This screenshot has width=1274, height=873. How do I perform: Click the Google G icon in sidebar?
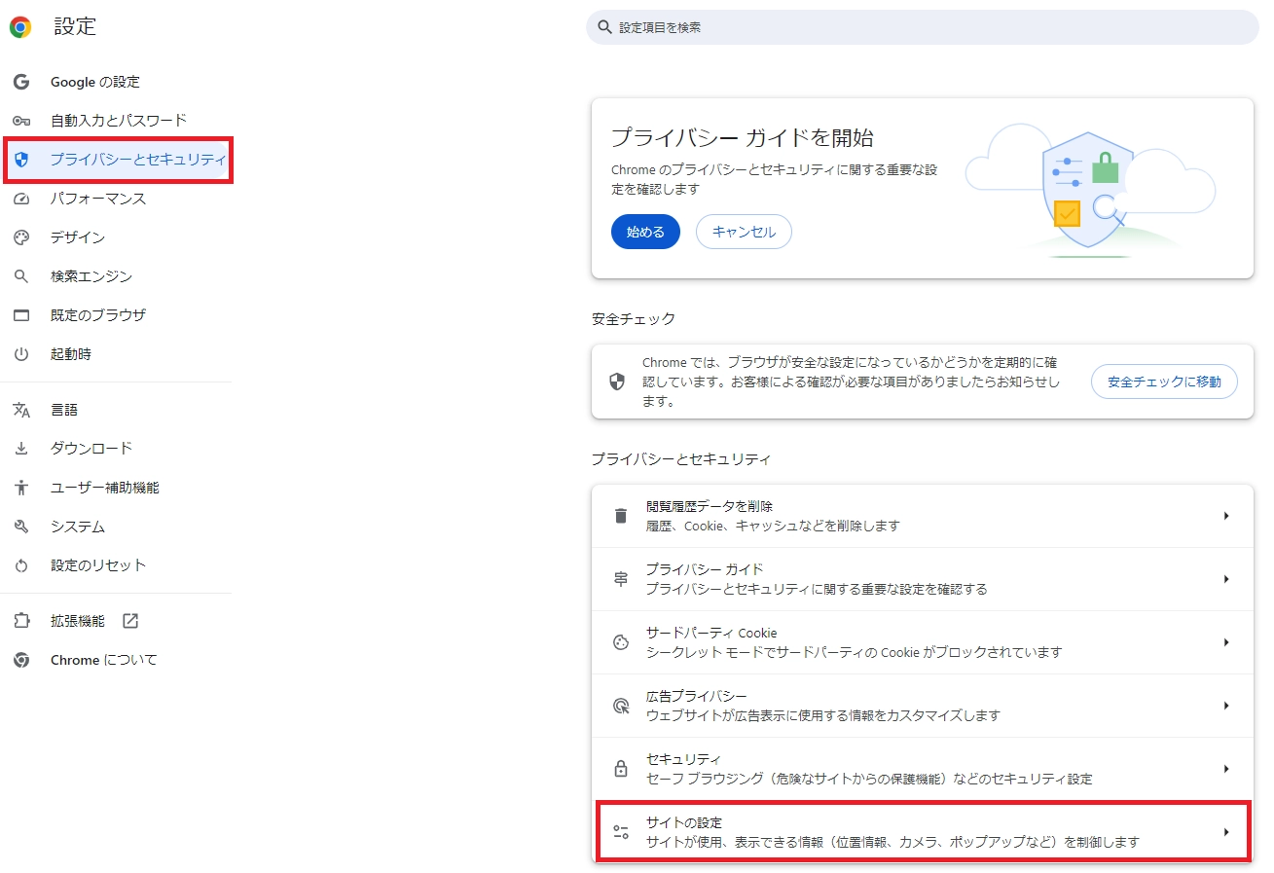21,82
